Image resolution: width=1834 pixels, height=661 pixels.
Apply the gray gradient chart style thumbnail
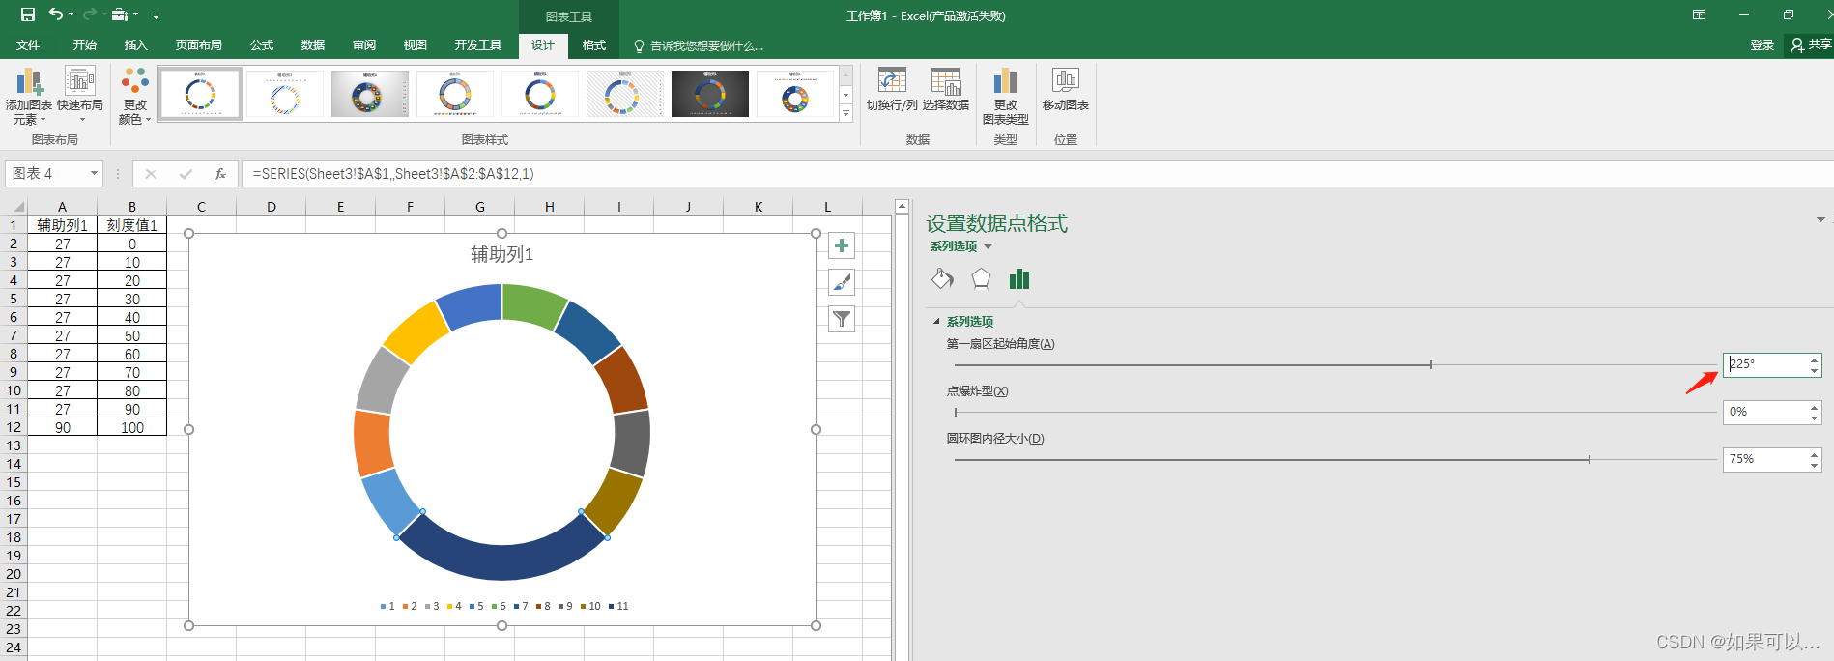370,94
